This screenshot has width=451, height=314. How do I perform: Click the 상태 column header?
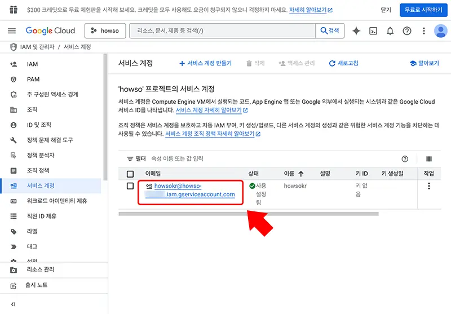253,174
